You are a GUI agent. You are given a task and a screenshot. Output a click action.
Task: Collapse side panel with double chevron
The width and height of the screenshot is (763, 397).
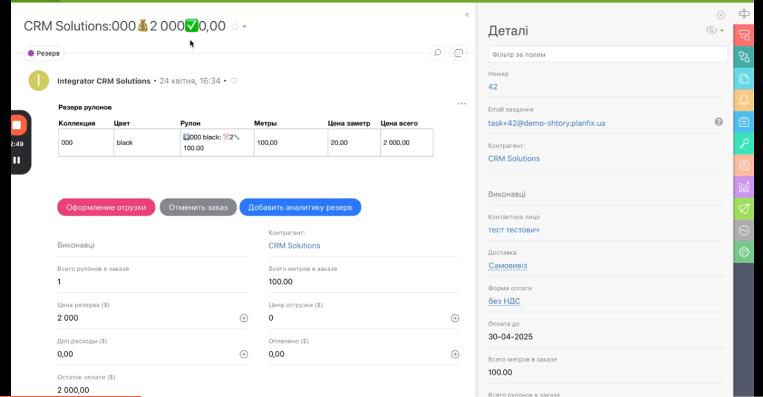coord(467,15)
